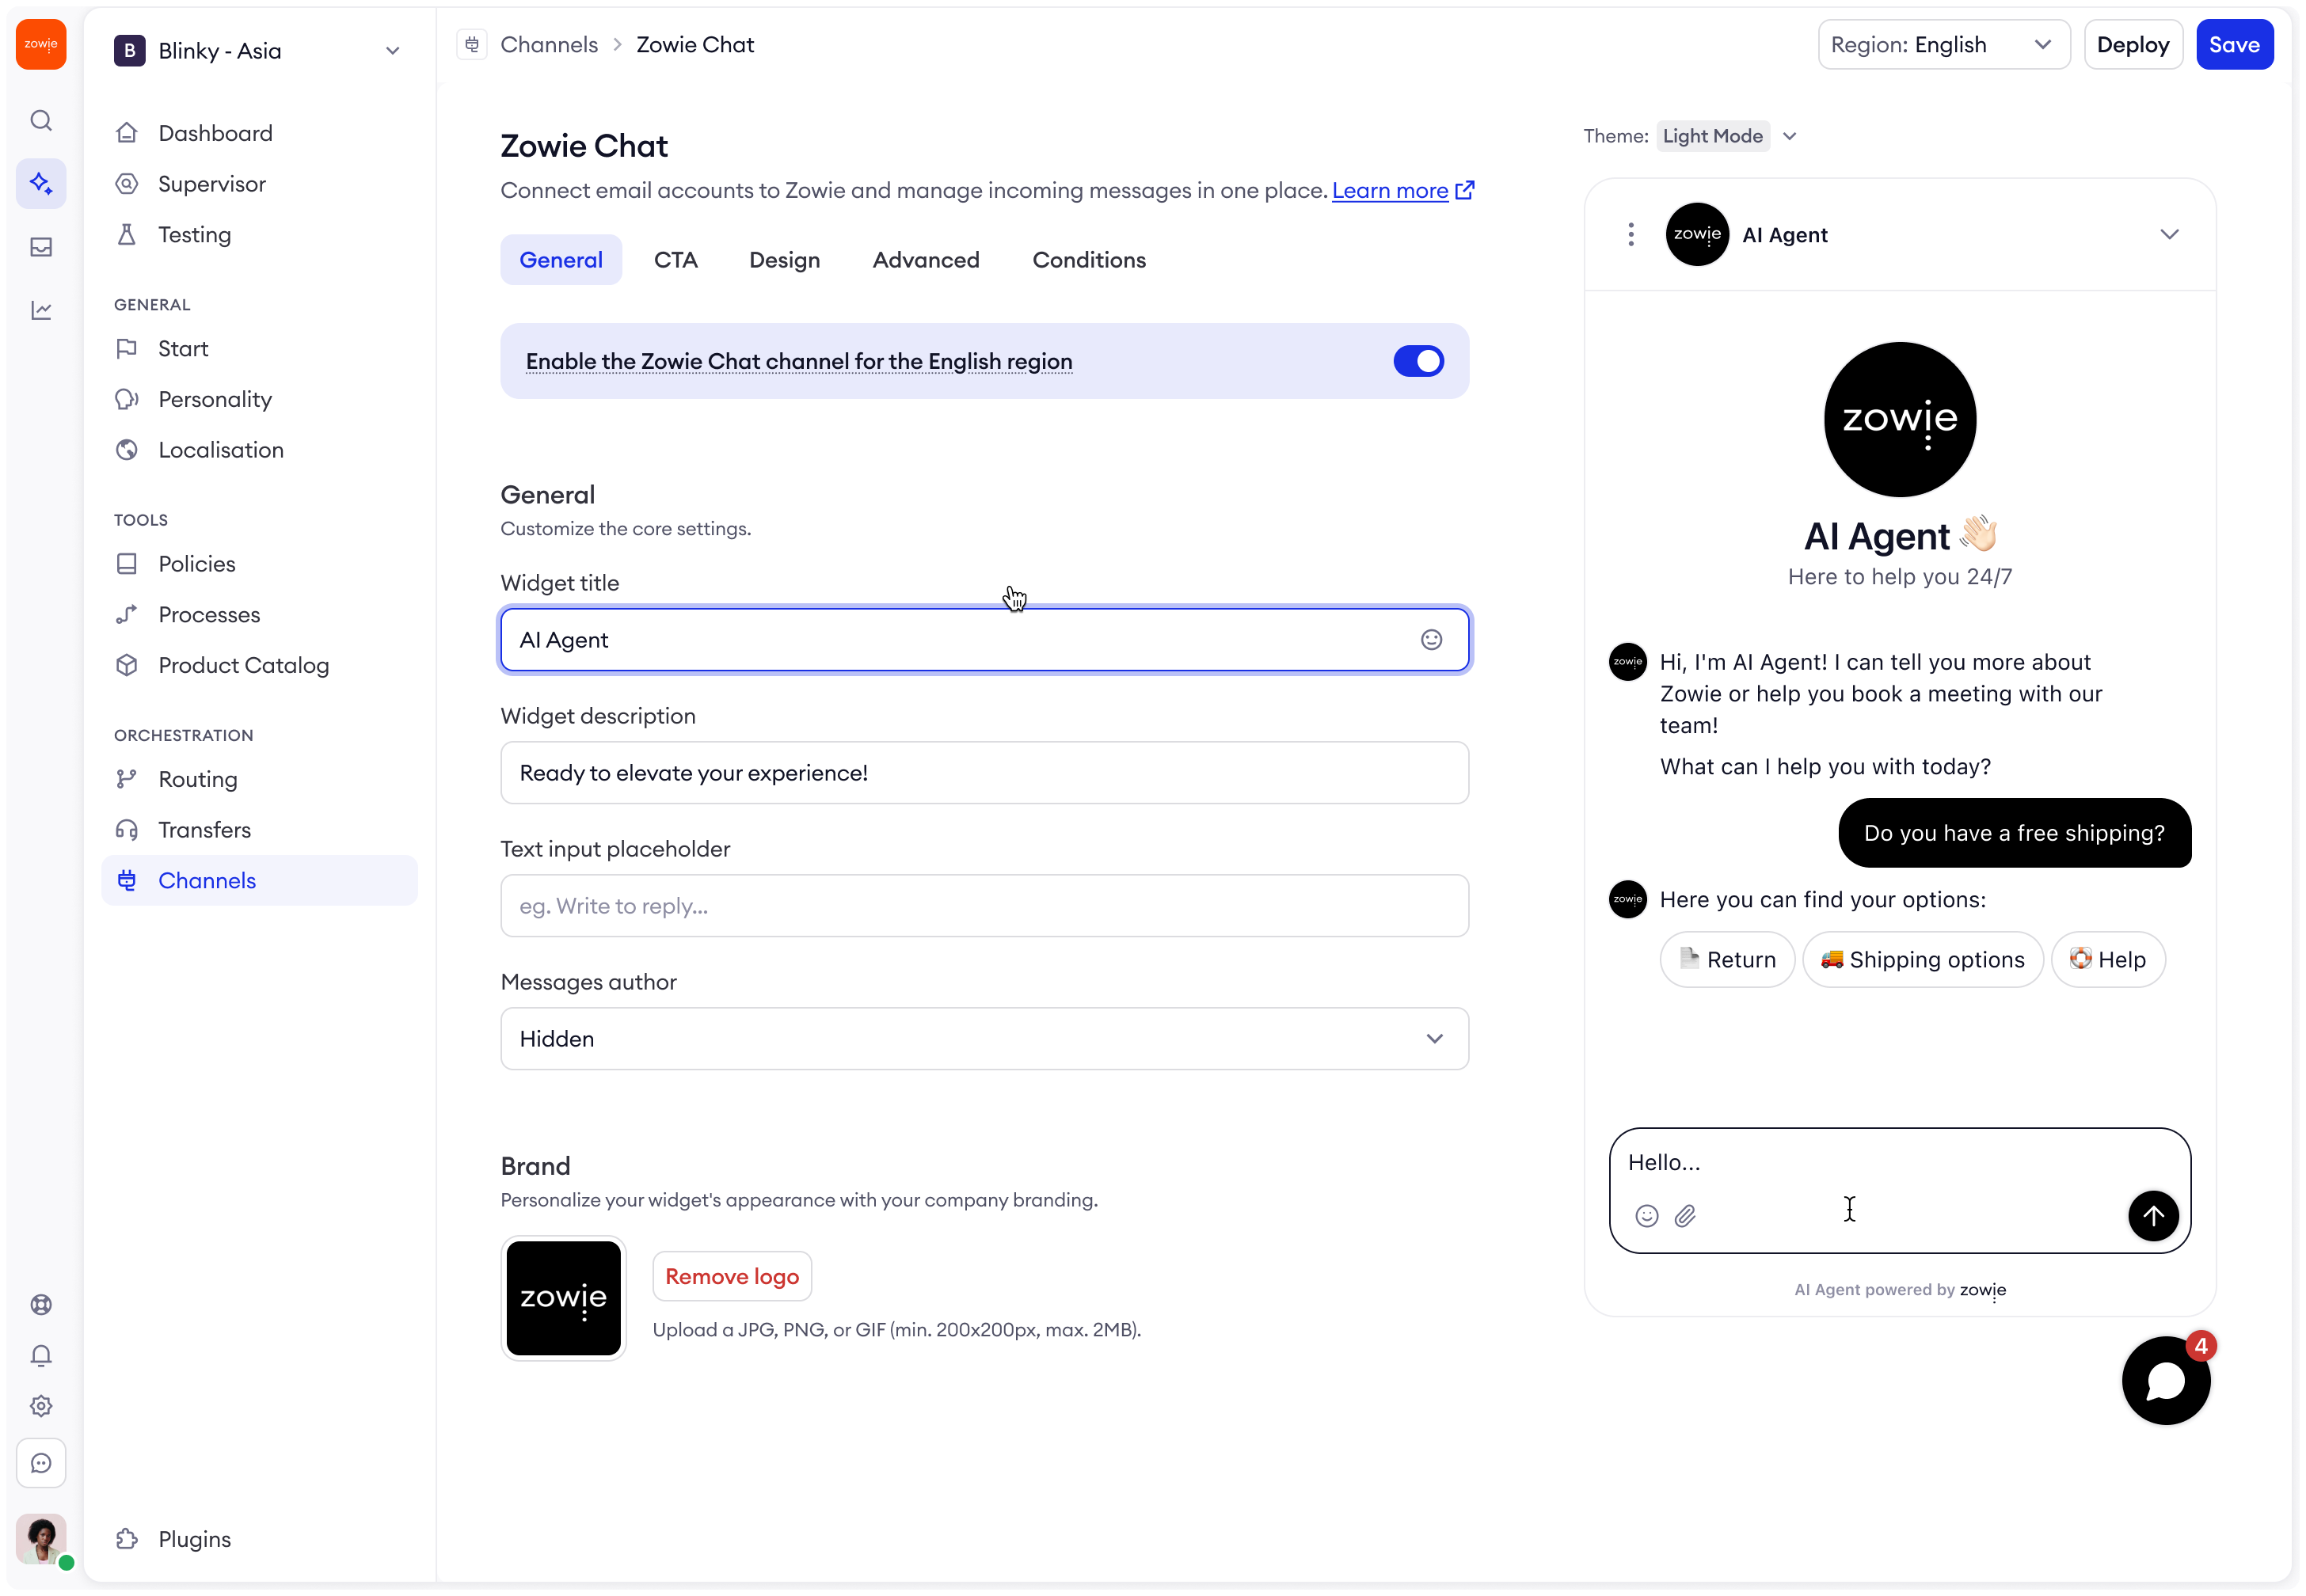
Task: Select the AI sparkle icon in left rail
Action: pos(41,184)
